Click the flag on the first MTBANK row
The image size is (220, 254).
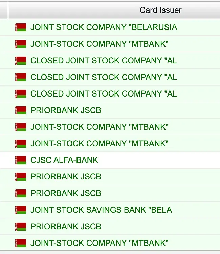[x=21, y=44]
